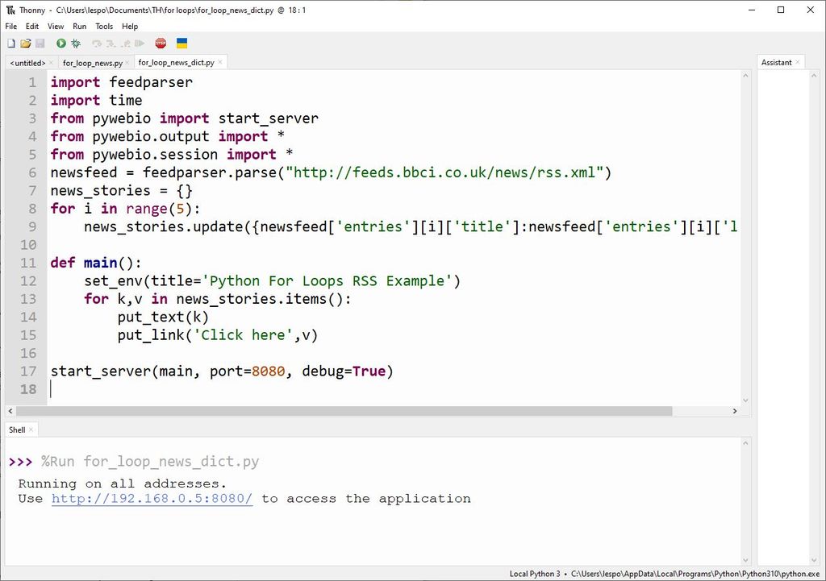Click '%Run for_loop_news_dict.py' in the Shell
The height and width of the screenshot is (581, 826).
coord(150,462)
